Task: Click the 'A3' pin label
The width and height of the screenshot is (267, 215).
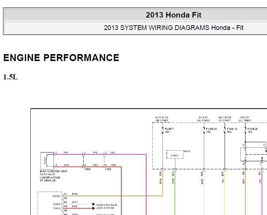Action: click(x=65, y=202)
